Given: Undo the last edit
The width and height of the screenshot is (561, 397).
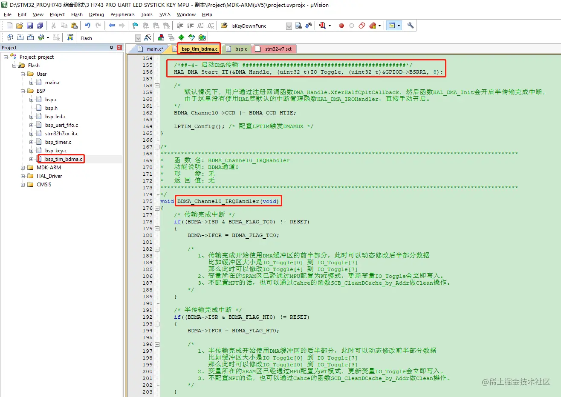Looking at the screenshot, I should (88, 26).
